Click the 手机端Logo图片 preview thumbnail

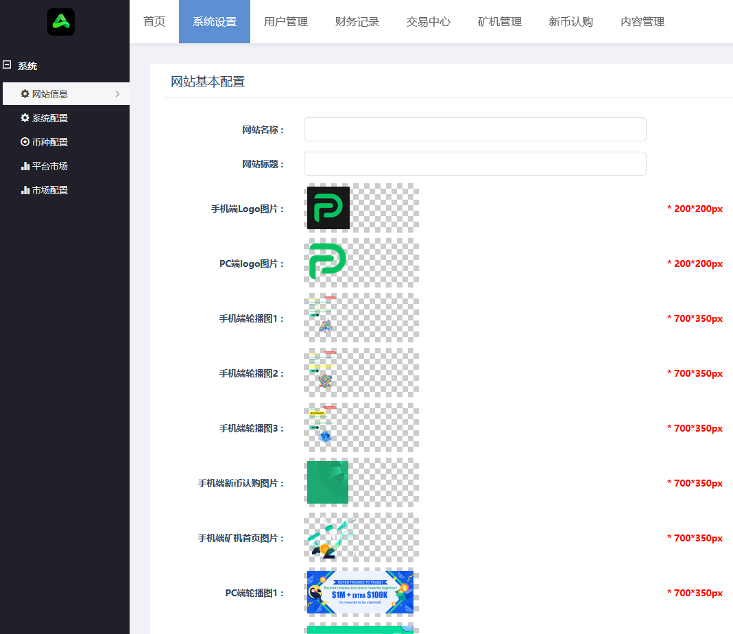pos(328,207)
